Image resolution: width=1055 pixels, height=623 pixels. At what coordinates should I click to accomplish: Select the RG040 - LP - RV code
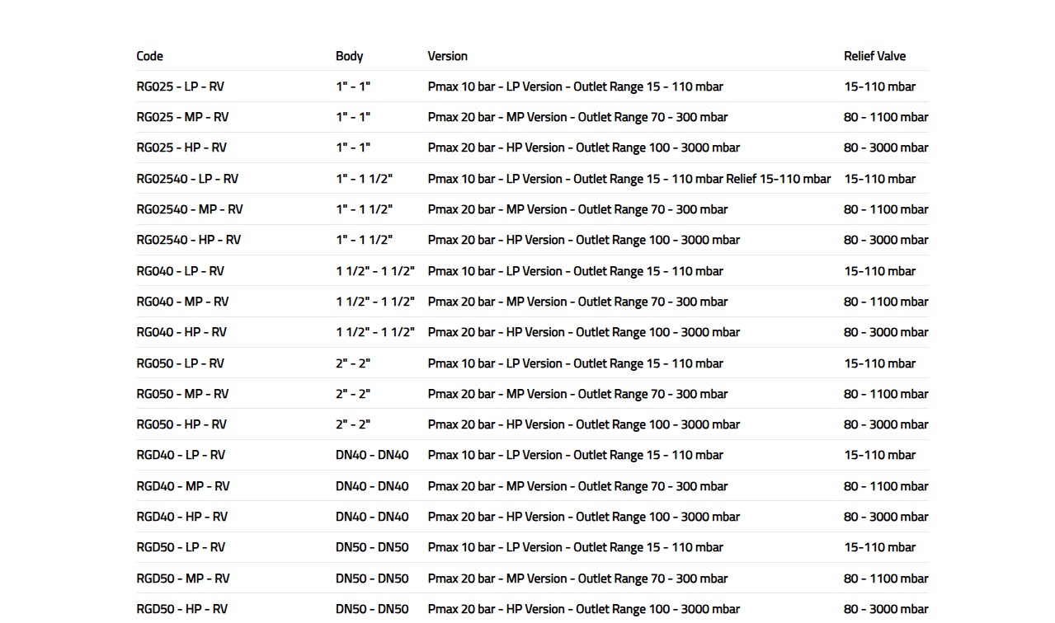point(180,271)
